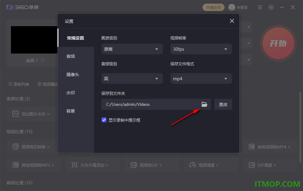Click the 更改 button
Screen dimensions: 303x191
click(x=223, y=105)
